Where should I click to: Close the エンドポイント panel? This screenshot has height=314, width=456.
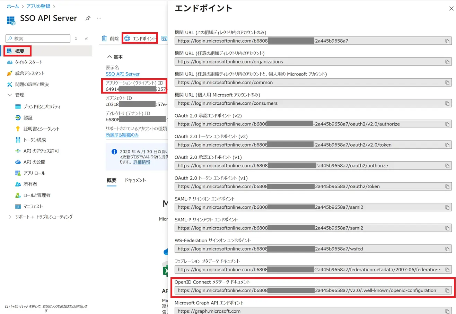[451, 9]
